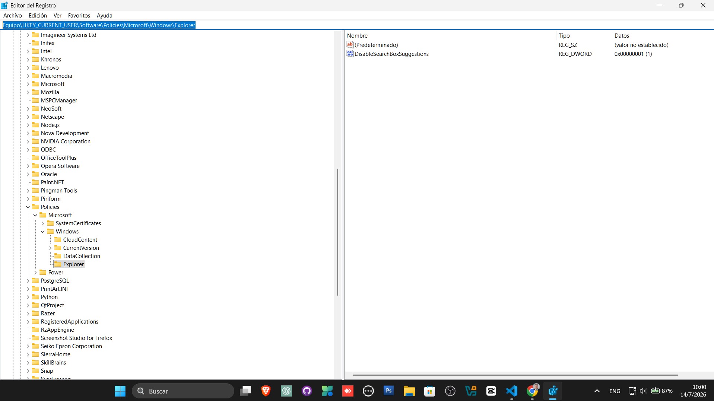
Task: Click the ENG language indicator
Action: (615, 391)
